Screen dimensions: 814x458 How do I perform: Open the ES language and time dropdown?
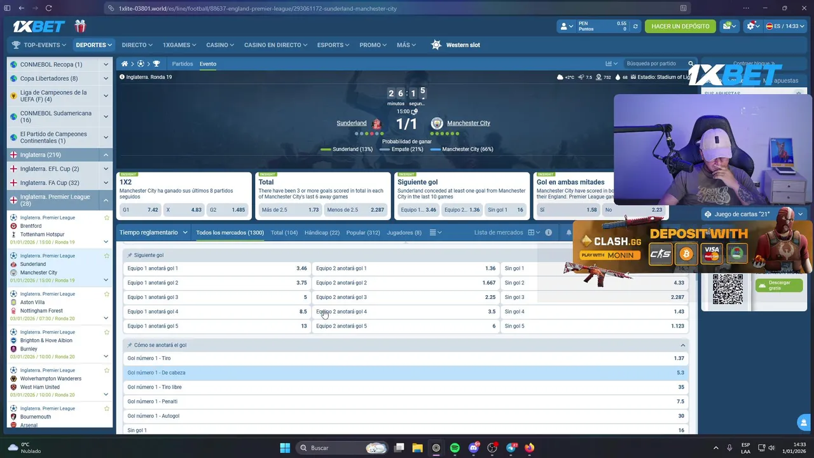785,26
